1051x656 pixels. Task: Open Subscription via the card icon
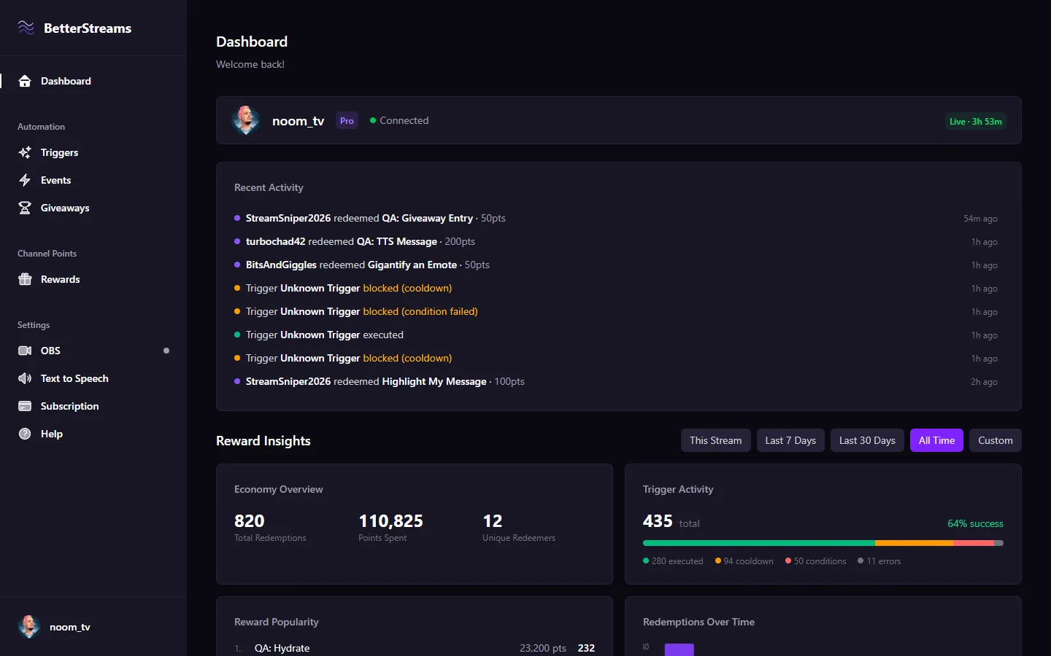pyautogui.click(x=24, y=406)
